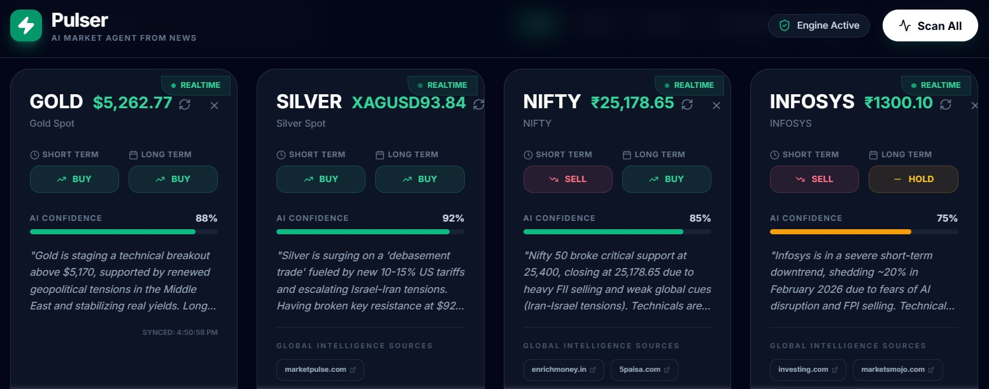
Task: Remove the NIFTY card
Action: coord(716,105)
